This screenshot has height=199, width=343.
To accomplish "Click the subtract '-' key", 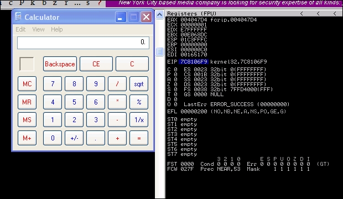I will (117, 120).
